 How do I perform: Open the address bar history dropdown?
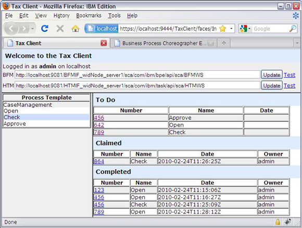click(x=231, y=29)
